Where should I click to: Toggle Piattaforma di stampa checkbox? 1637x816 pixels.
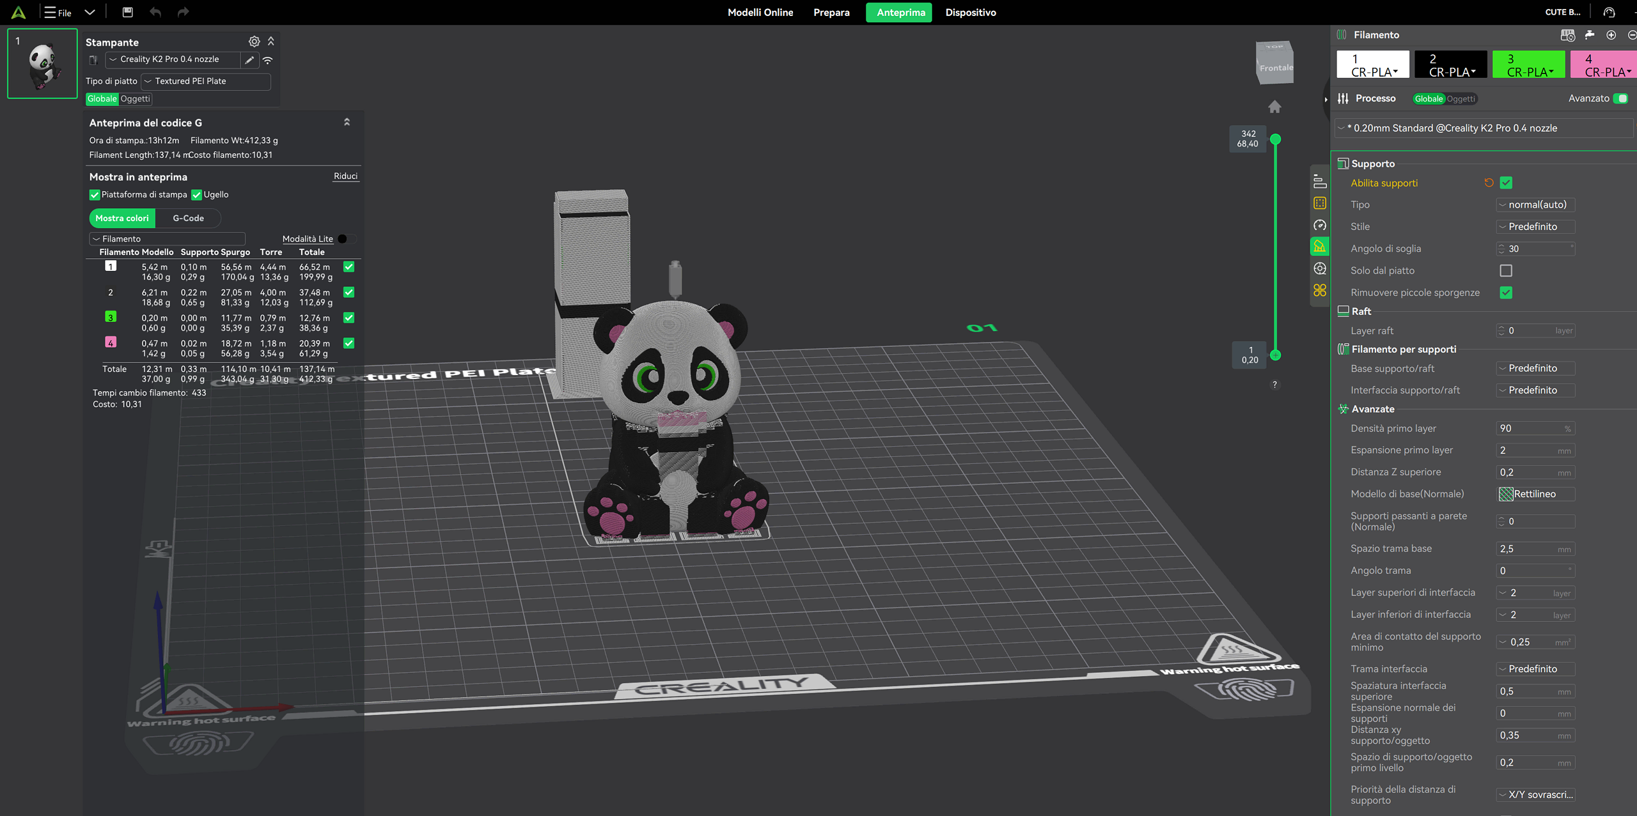[95, 195]
